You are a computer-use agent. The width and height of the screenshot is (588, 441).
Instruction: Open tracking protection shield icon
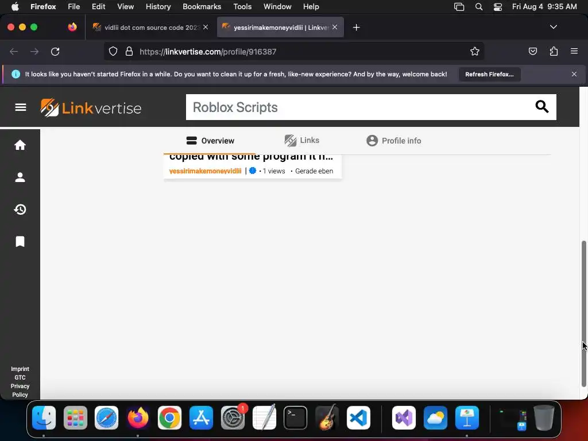[x=113, y=51]
